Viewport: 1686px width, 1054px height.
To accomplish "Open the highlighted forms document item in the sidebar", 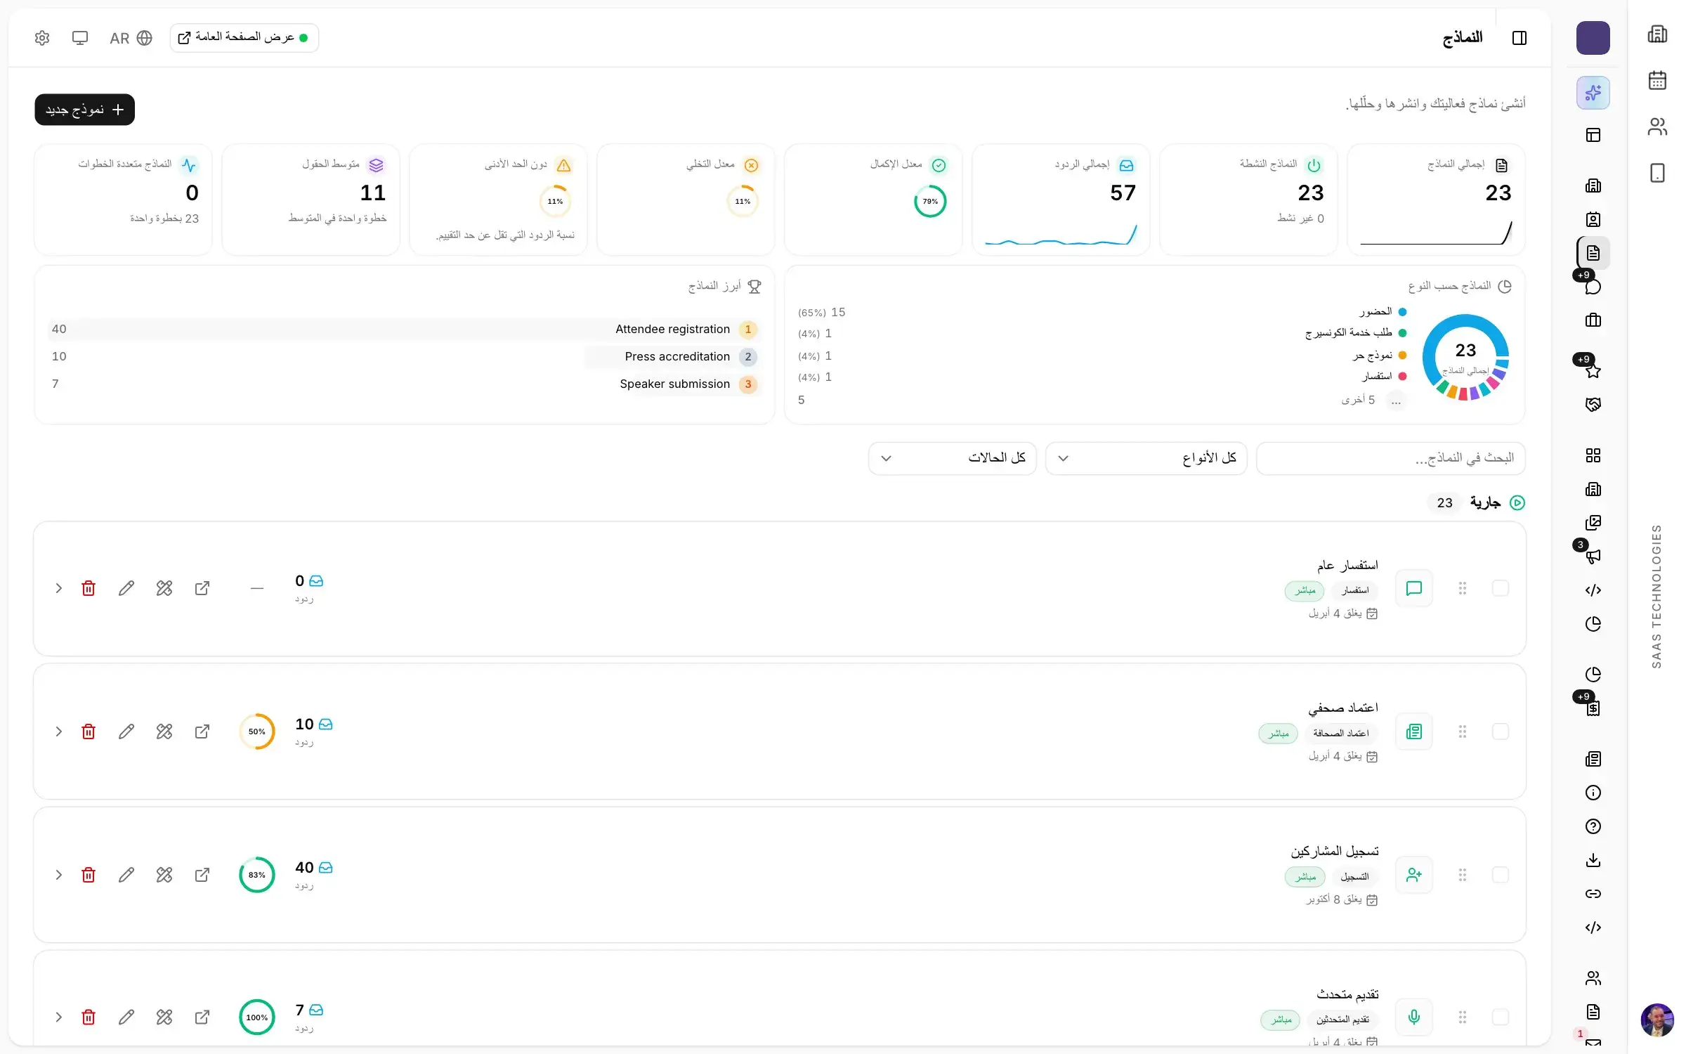I will (x=1593, y=253).
